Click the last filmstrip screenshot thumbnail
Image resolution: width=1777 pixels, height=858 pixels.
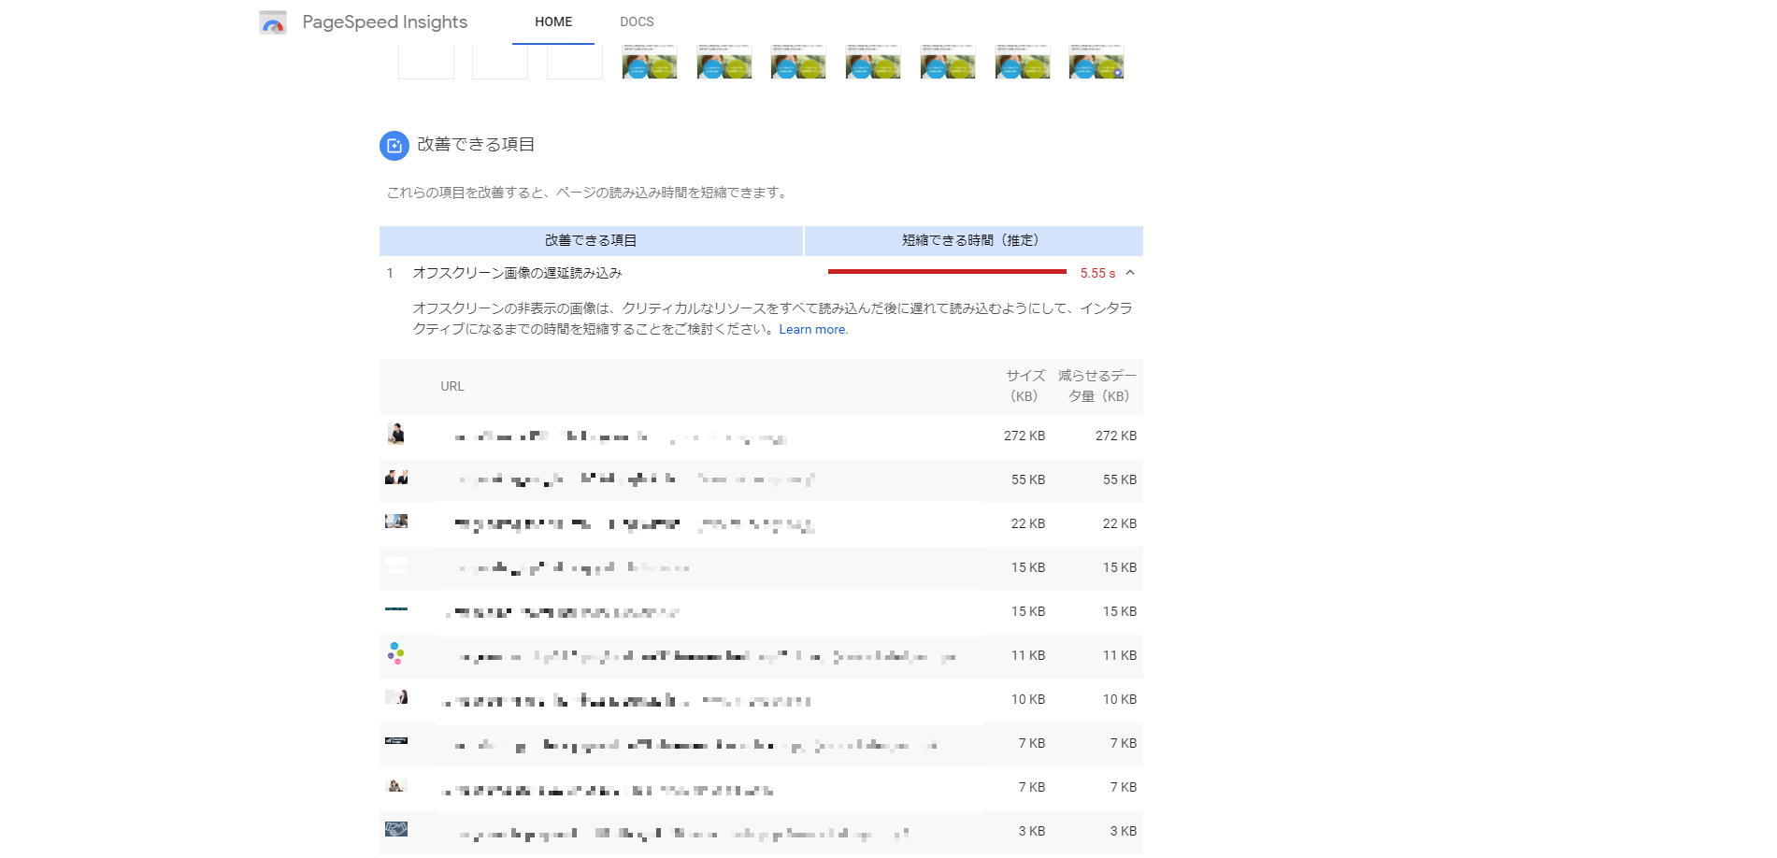1096,62
